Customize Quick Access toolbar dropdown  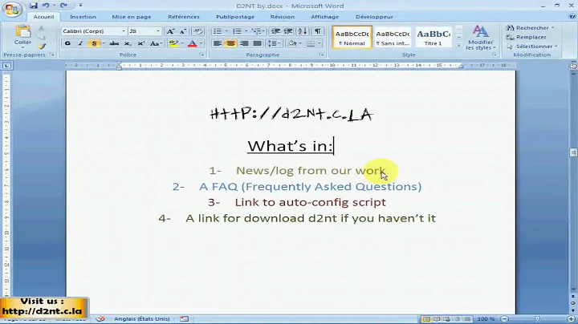click(x=81, y=6)
